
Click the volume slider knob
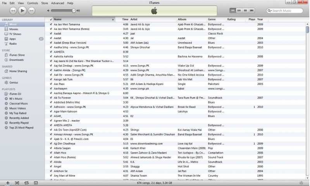tap(74, 11)
